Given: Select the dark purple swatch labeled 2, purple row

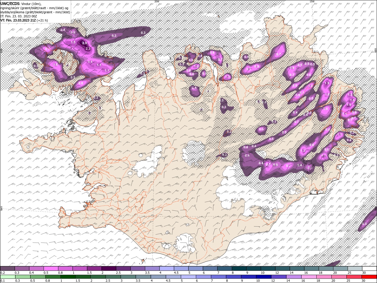Looking at the screenshot, I should click(108, 269).
